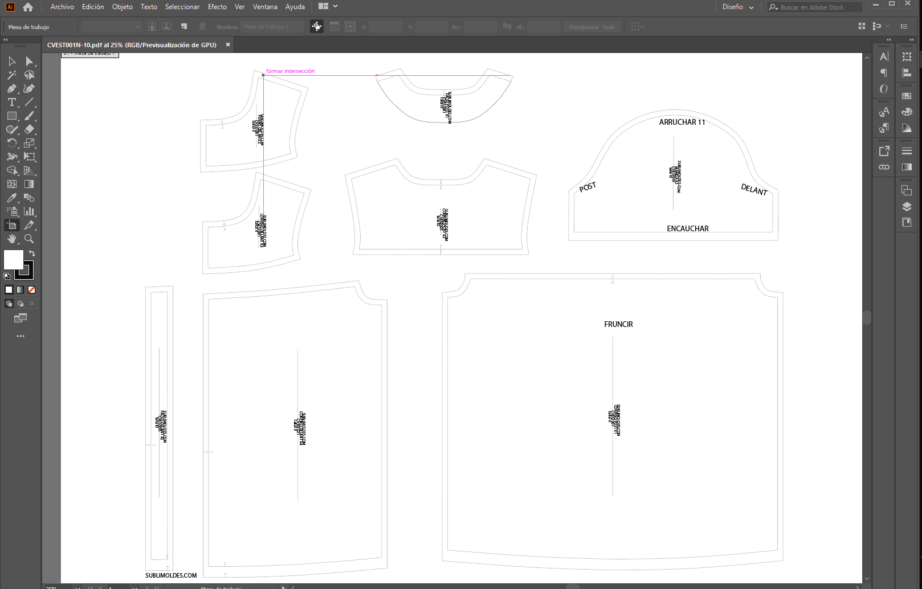922x589 pixels.
Task: Open the Layers panel icon
Action: (907, 207)
